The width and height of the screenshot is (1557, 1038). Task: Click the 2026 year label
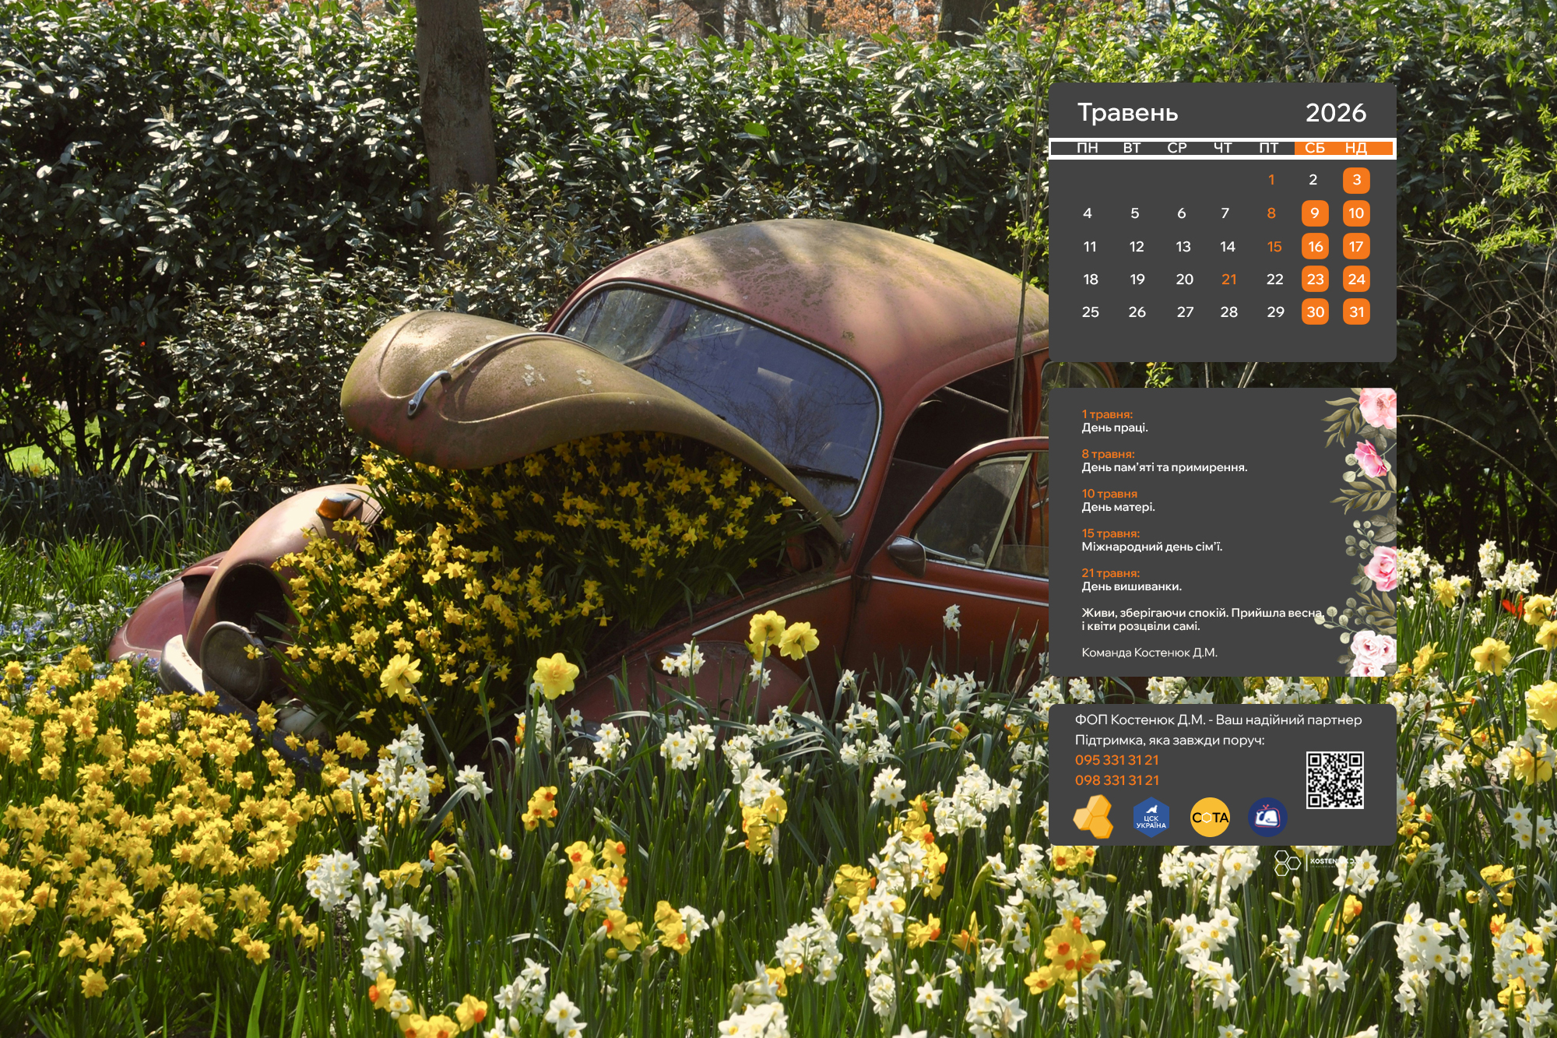1335,113
